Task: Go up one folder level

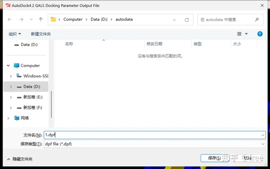Action: coord(40,19)
